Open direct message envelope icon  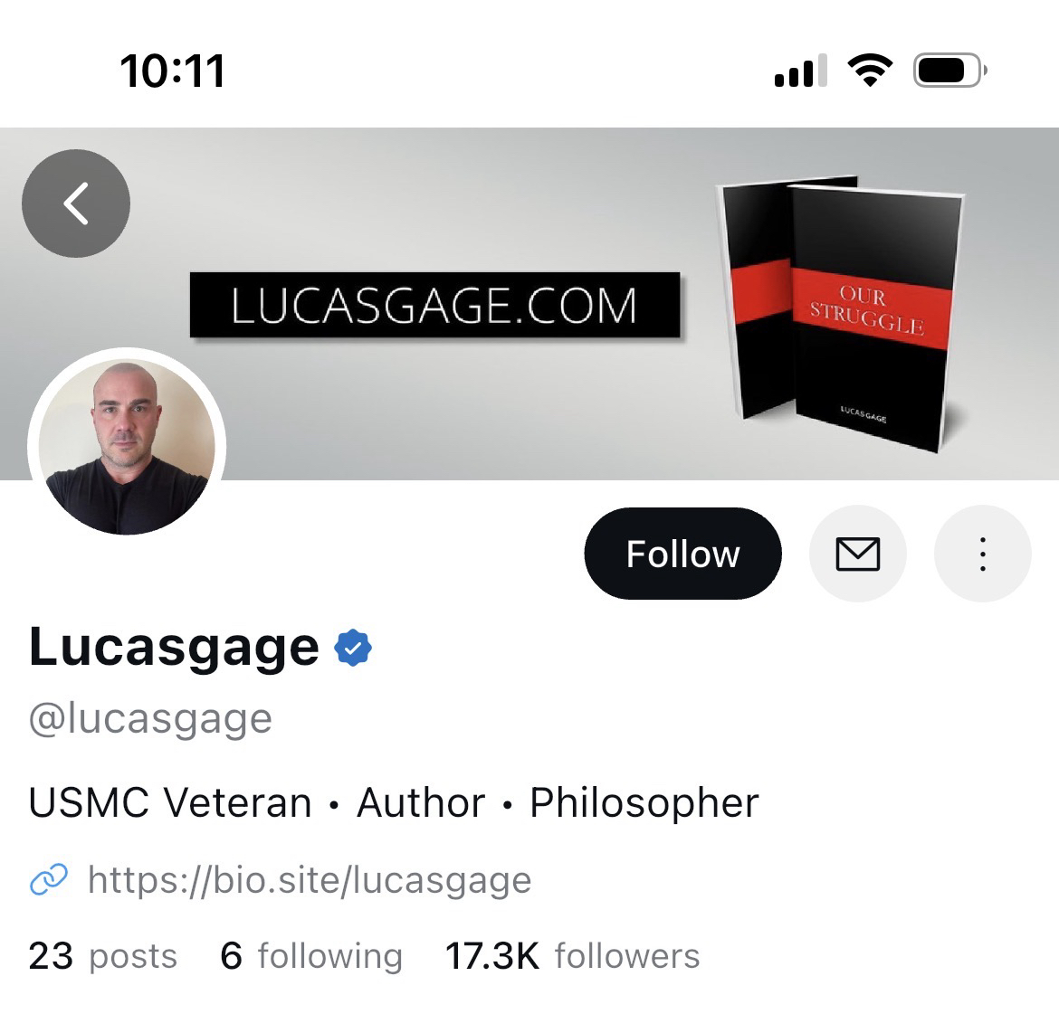tap(858, 554)
